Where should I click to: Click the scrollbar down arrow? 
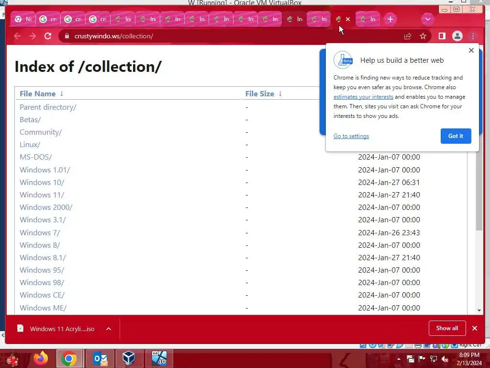[x=479, y=310]
